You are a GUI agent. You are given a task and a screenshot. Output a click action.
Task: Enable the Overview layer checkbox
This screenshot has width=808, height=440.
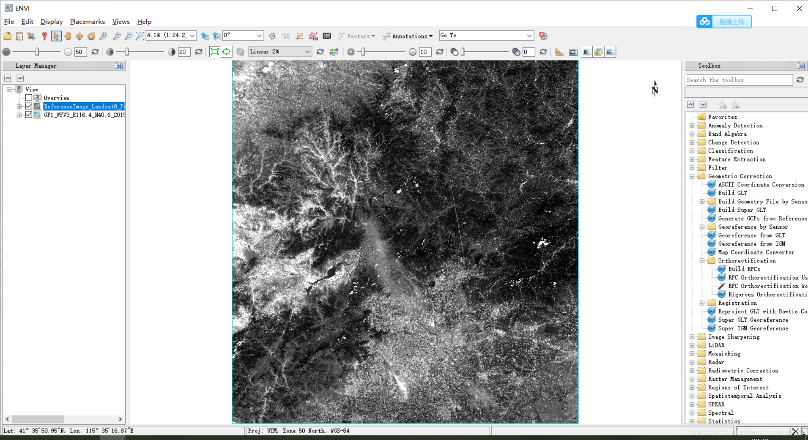coord(29,98)
